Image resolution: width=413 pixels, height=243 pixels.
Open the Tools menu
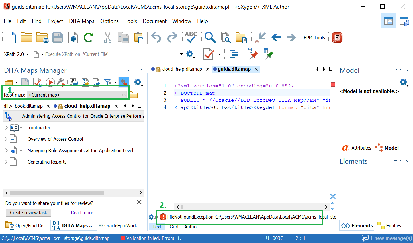131,21
